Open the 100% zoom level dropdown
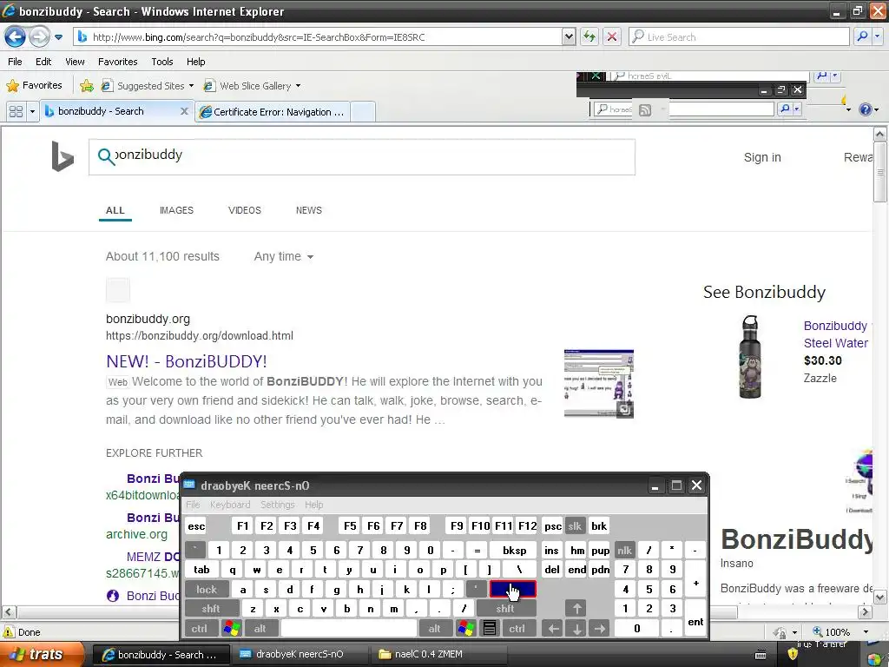This screenshot has width=889, height=667. pos(866,632)
